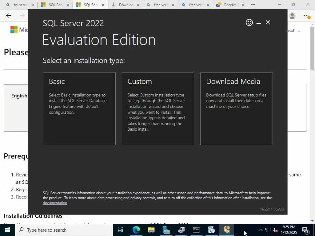Open Server Manager taskbar icon
The image size is (315, 236).
[166, 230]
